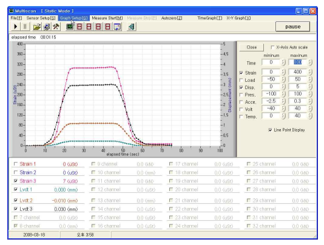Enable the Temp. axis checkbox
Screen dimensions: 324x245
pos(241,116)
